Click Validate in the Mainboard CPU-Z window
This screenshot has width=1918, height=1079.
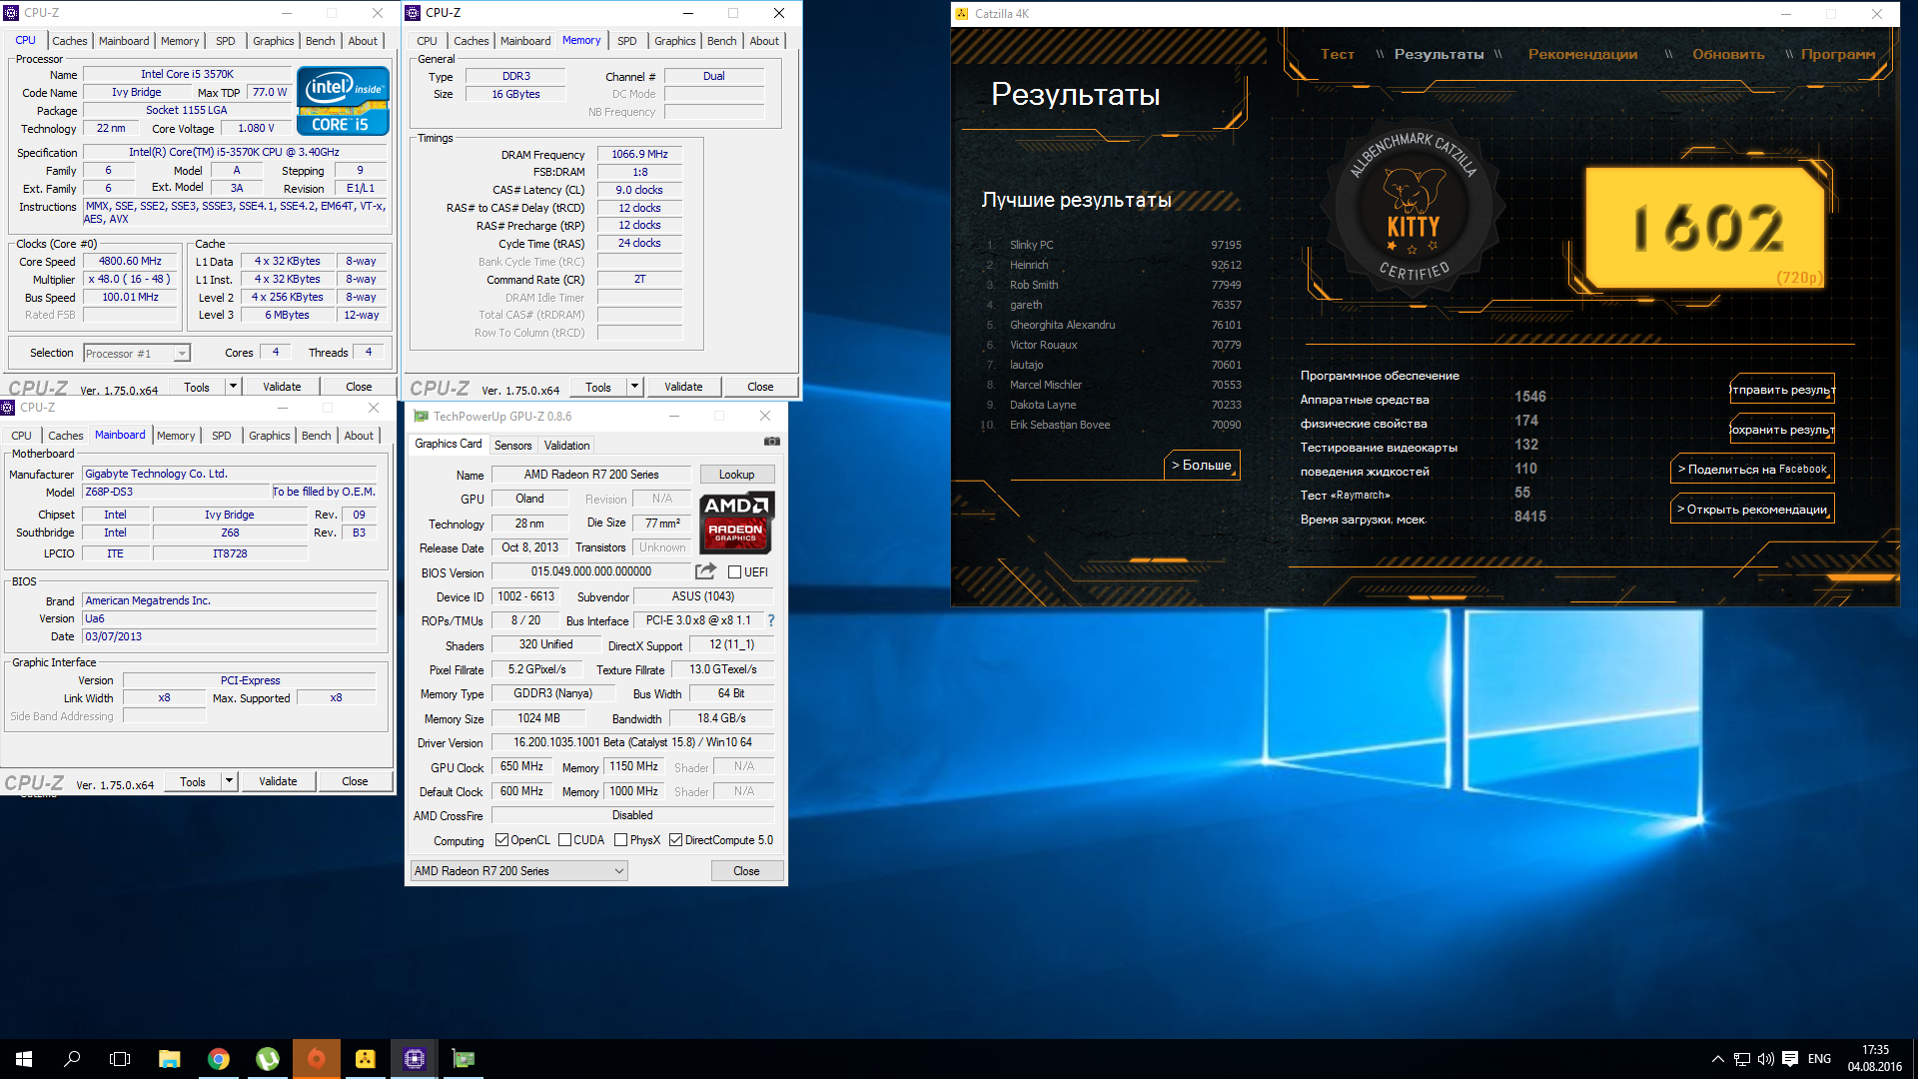point(278,781)
